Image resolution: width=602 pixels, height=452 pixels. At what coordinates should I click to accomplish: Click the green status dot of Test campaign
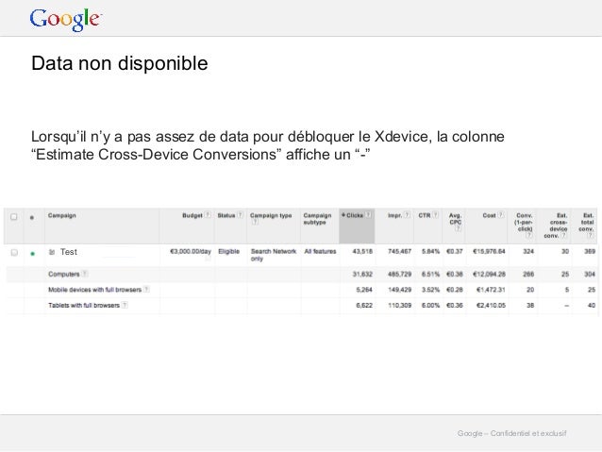[x=33, y=254]
